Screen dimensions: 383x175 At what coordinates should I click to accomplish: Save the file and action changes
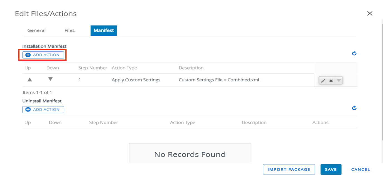click(331, 169)
